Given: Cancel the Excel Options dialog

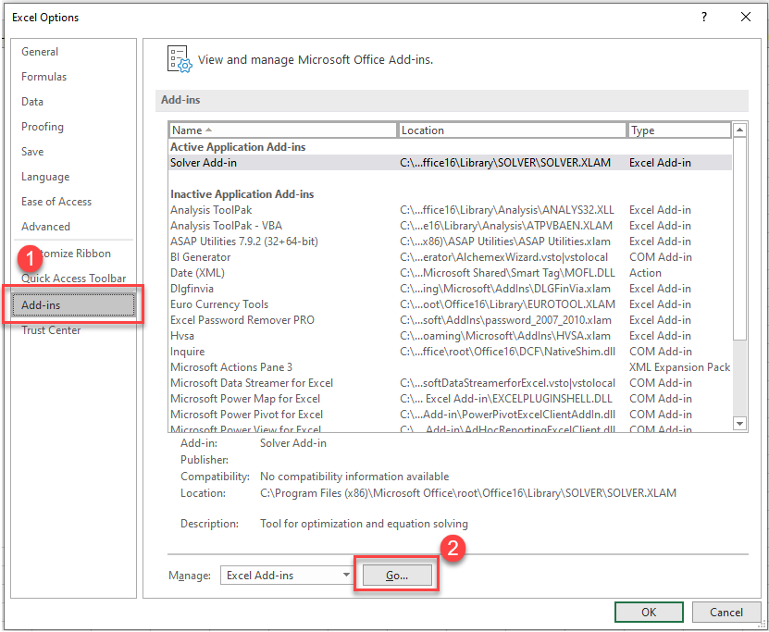Looking at the screenshot, I should pyautogui.click(x=726, y=612).
